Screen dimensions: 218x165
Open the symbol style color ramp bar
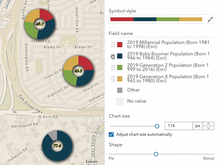coord(157,19)
